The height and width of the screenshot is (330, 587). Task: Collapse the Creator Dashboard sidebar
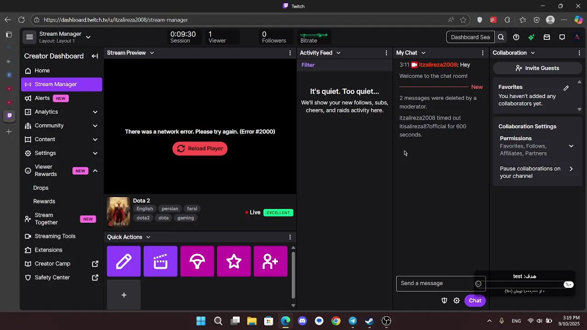pyautogui.click(x=94, y=56)
